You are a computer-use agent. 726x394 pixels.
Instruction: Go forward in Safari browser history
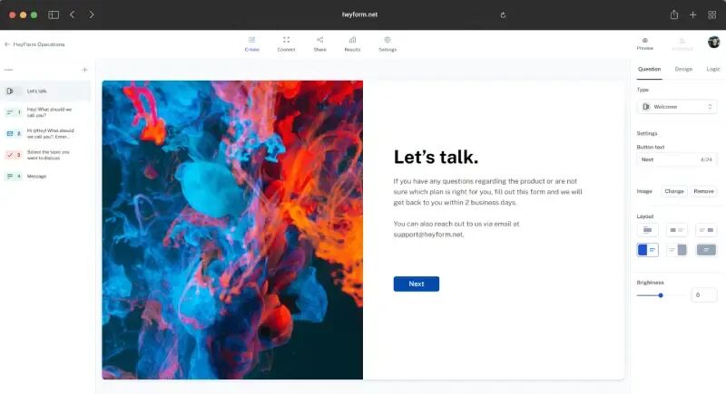coord(92,14)
